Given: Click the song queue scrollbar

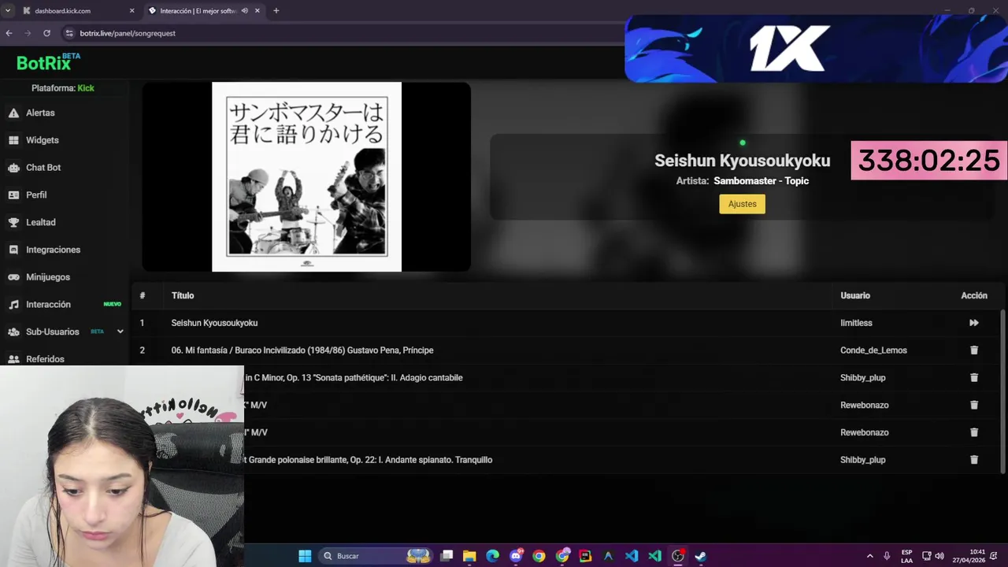Looking at the screenshot, I should tap(1002, 391).
